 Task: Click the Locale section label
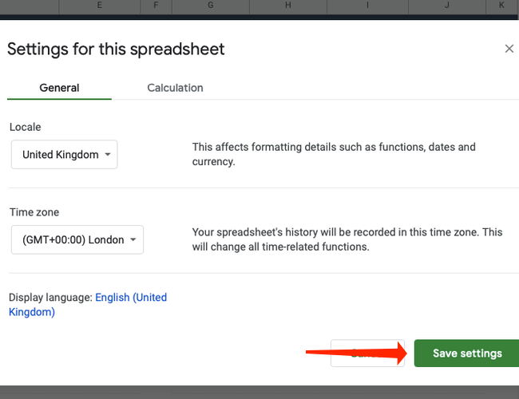click(x=25, y=127)
